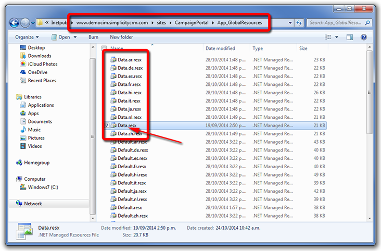
Task: Click the www.democim.simplicitycrm.com breadcrumb
Action: (x=112, y=22)
